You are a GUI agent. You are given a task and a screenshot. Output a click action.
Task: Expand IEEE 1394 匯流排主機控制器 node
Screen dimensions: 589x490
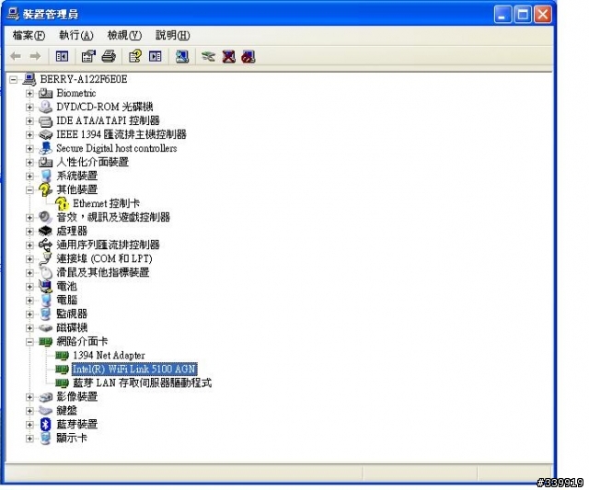tap(29, 135)
